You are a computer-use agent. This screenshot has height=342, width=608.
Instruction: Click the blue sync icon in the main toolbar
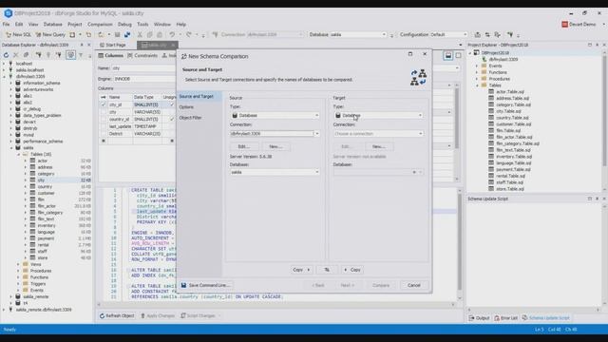tap(127, 34)
